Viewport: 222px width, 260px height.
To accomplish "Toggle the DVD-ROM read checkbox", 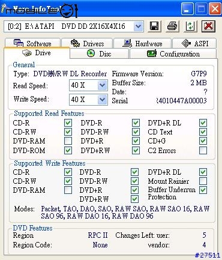I will [x=68, y=150].
